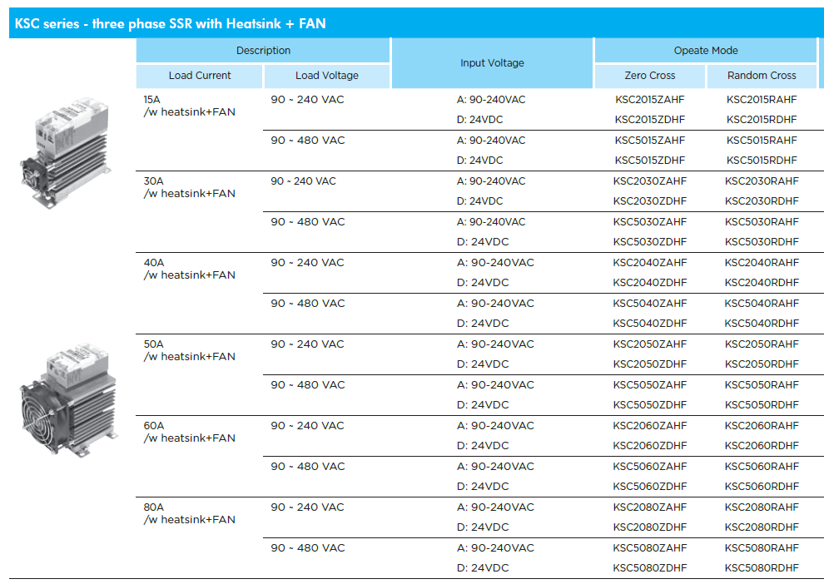Click part number KSC2050RDHF

click(762, 364)
